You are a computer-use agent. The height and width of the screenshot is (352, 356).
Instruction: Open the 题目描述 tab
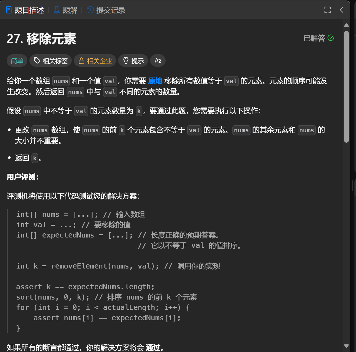[x=25, y=10]
